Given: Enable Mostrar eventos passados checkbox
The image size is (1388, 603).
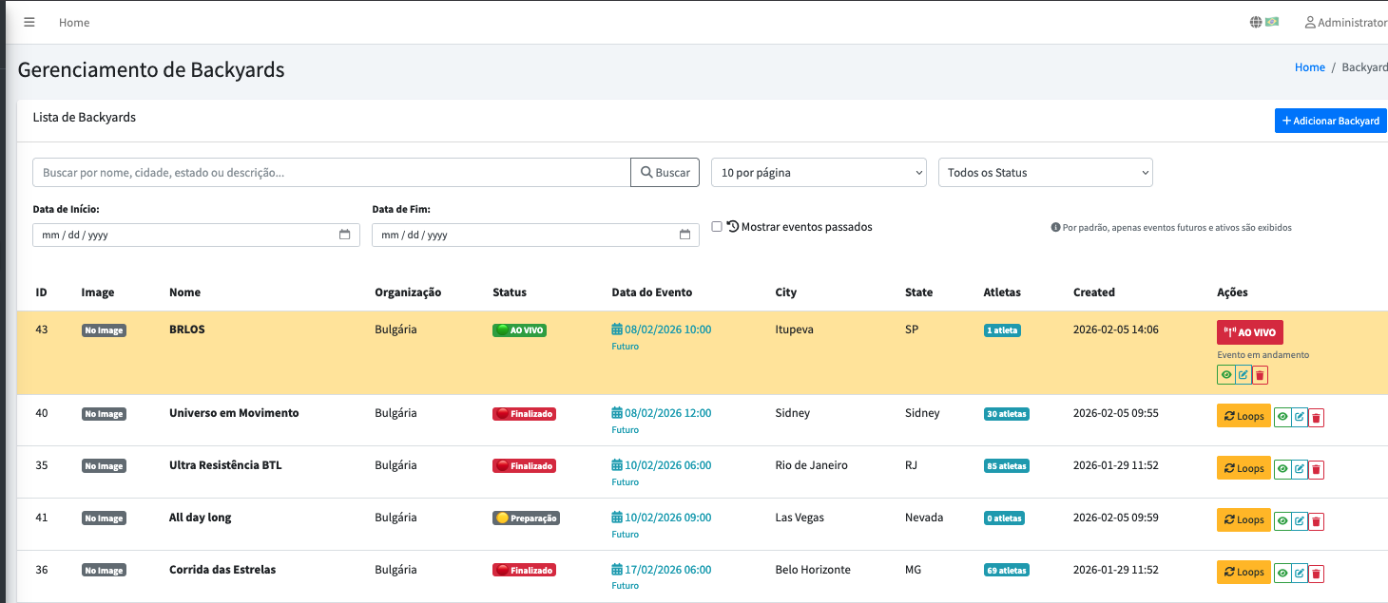Looking at the screenshot, I should [717, 227].
